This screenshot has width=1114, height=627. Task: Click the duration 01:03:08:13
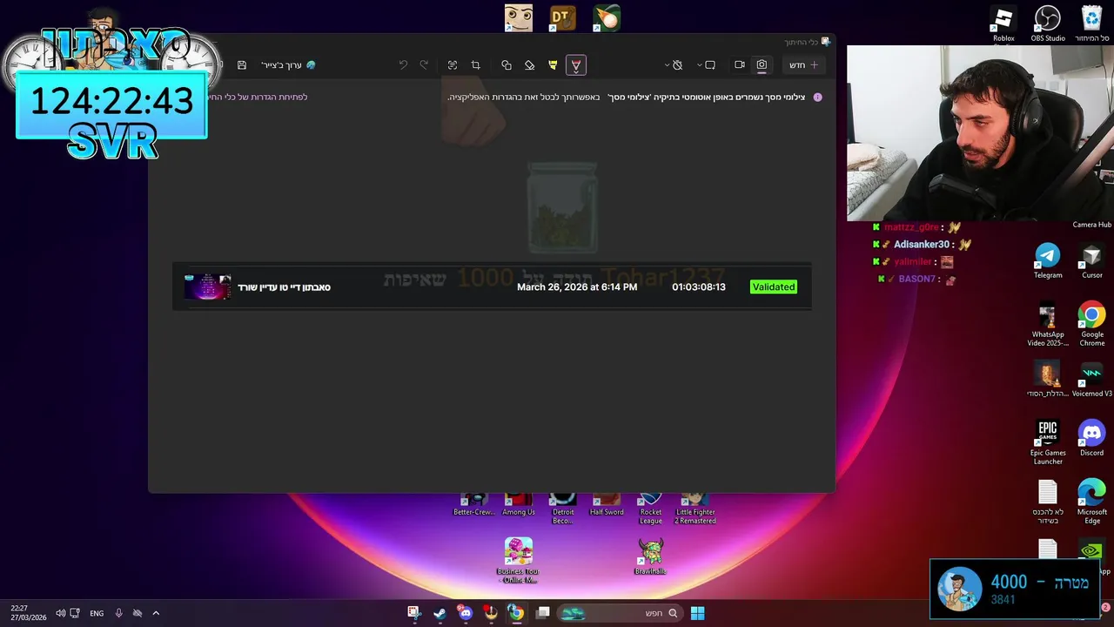point(698,287)
